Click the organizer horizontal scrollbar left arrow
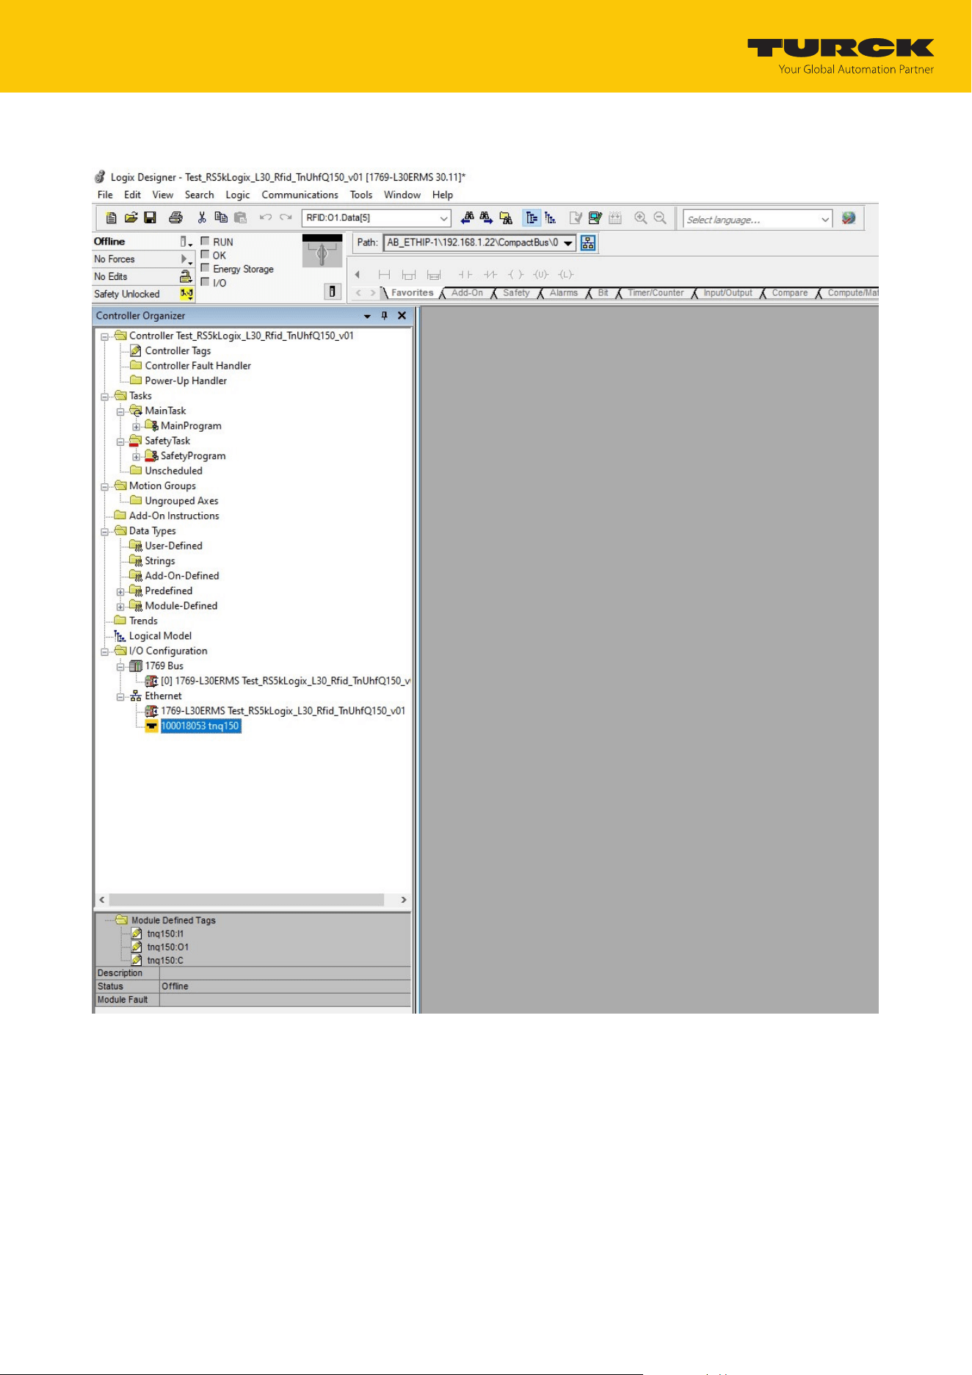The height and width of the screenshot is (1375, 972). [x=102, y=900]
